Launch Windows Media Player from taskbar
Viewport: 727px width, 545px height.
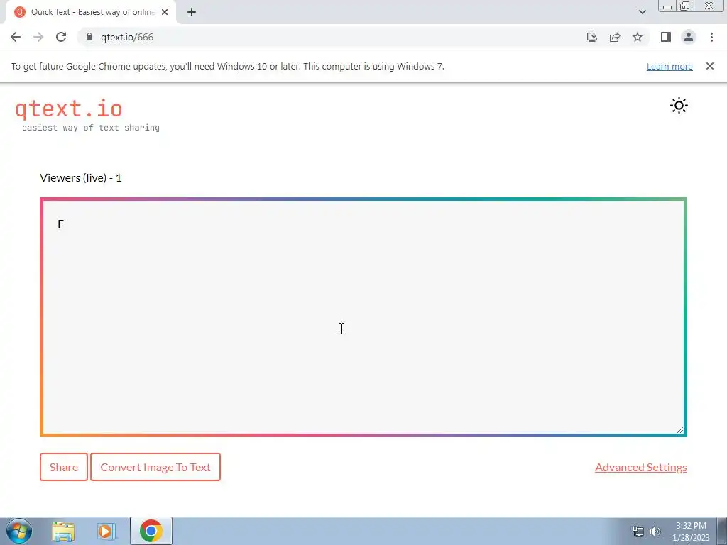[106, 532]
